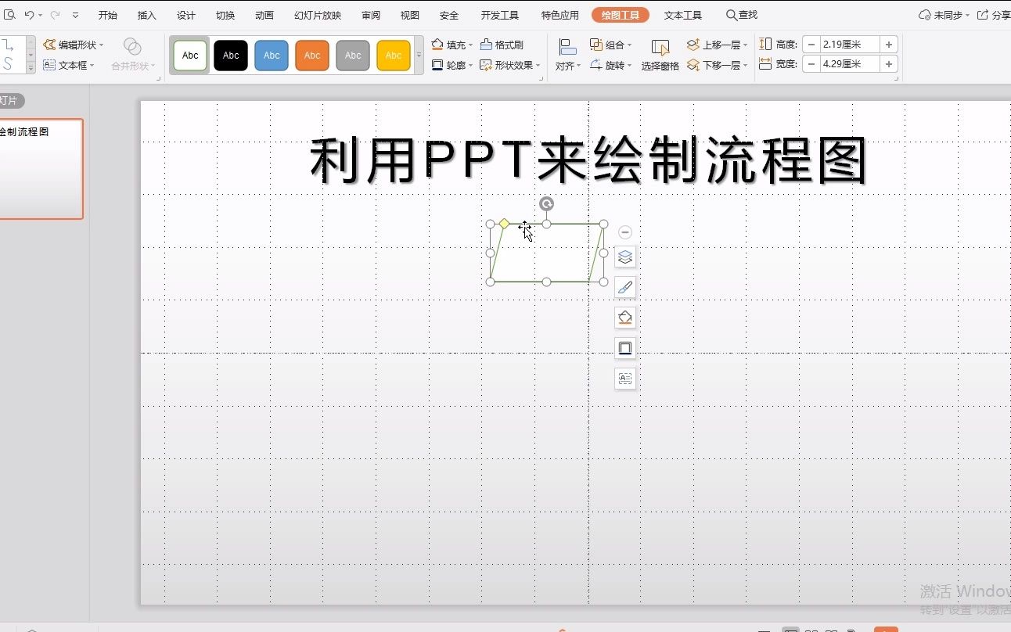Screen dimensions: 1011x632
Task: Open the 旋转 rotate dropdown
Action: click(x=611, y=66)
